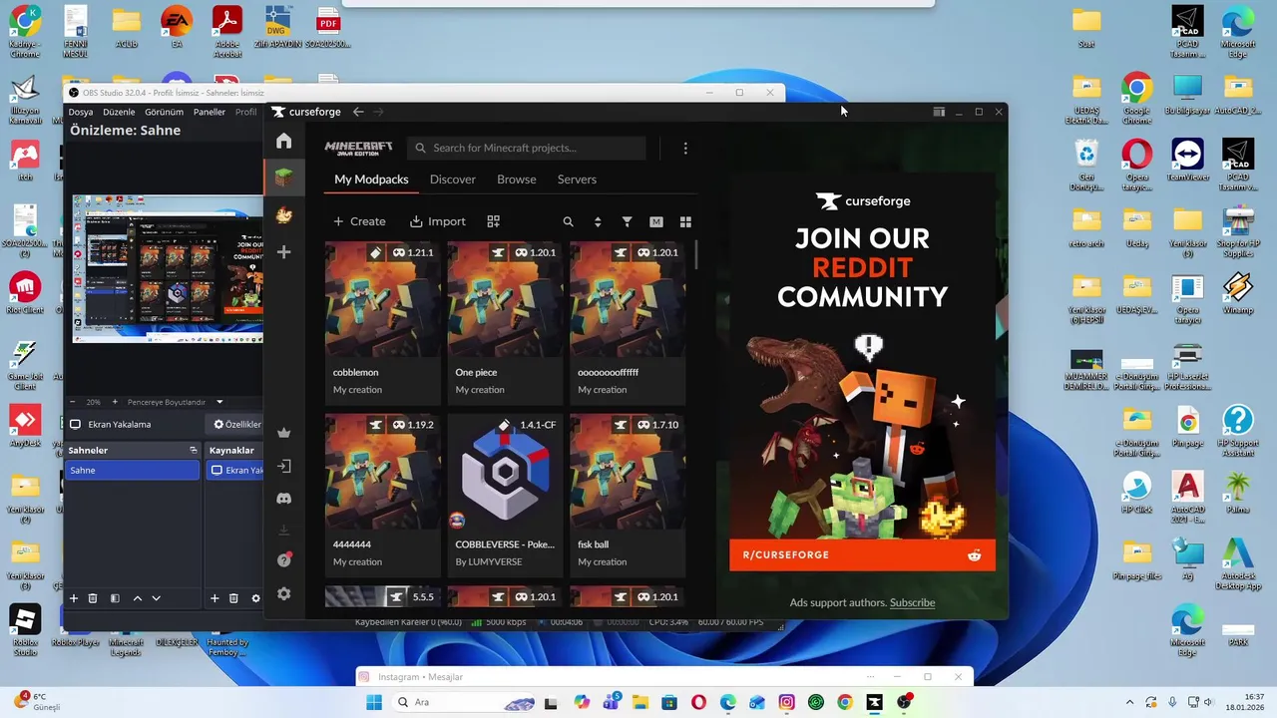This screenshot has width=1277, height=718.
Task: Click the search magnifier in the modpack toolbar
Action: [x=568, y=221]
